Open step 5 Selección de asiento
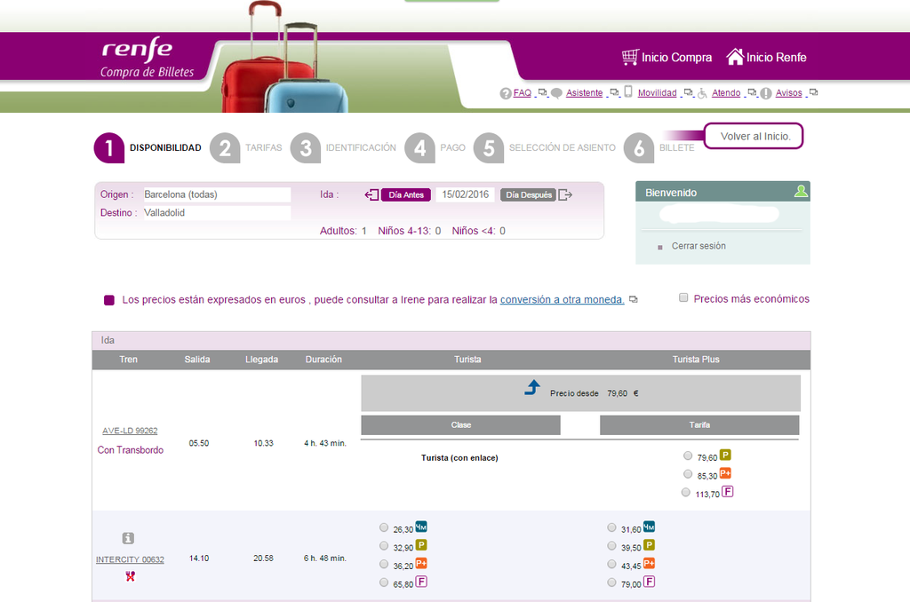 pyautogui.click(x=545, y=148)
